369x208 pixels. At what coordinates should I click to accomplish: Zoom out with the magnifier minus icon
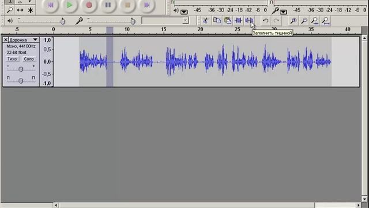(304, 21)
